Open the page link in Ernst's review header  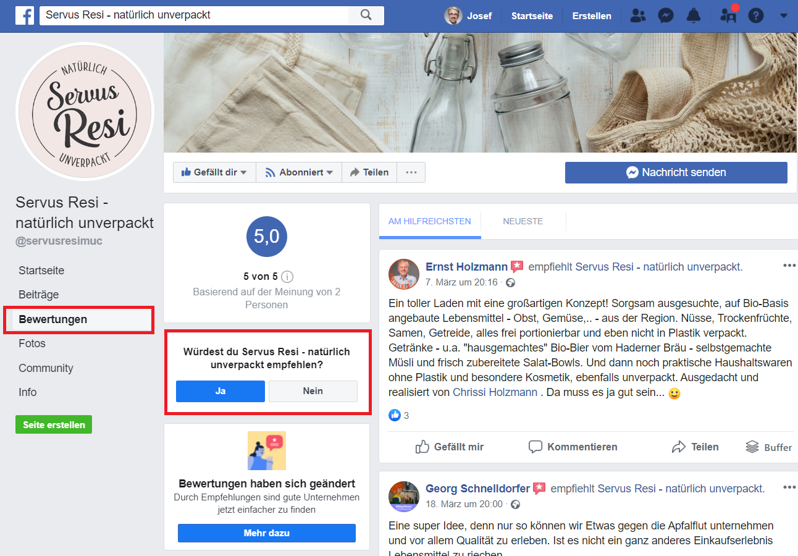[658, 267]
